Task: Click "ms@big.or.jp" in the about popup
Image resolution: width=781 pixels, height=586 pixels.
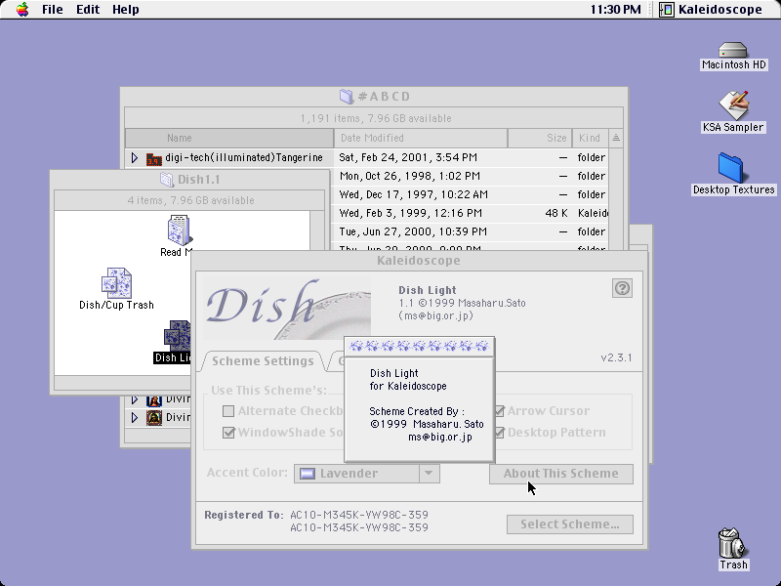Action: pos(440,437)
